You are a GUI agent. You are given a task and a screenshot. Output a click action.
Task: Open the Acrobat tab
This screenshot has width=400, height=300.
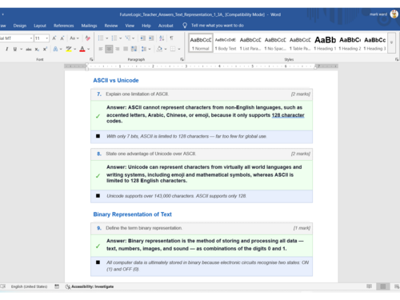click(166, 26)
